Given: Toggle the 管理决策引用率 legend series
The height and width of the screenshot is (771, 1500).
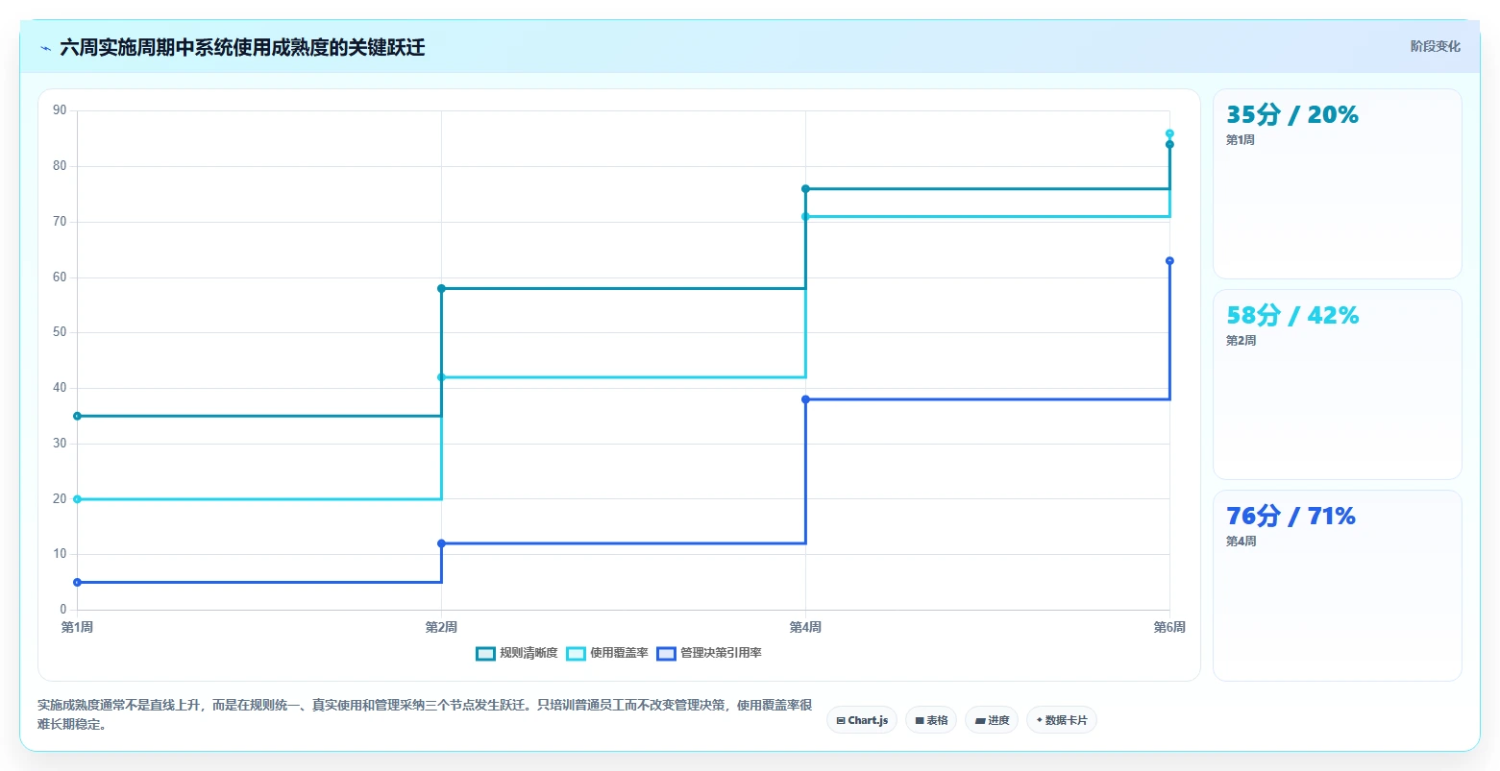Looking at the screenshot, I should (x=709, y=653).
